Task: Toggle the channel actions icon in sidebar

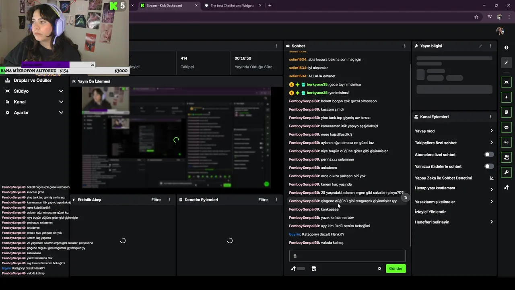Action: click(506, 157)
